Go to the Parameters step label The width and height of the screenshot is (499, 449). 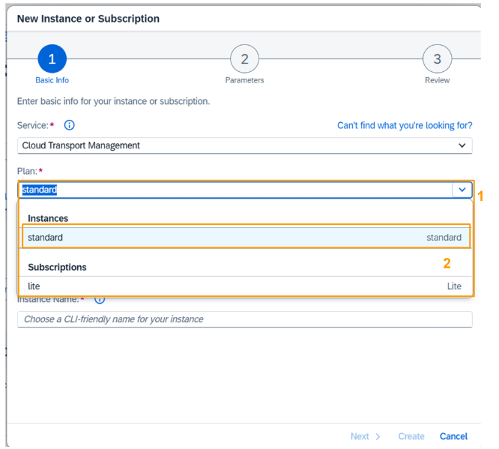coord(244,80)
